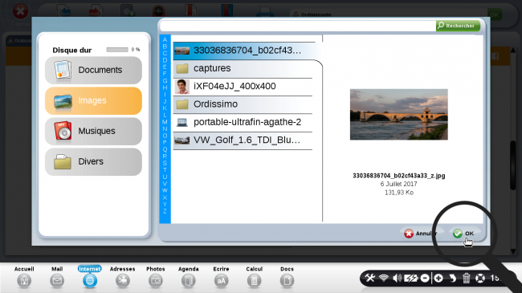Launch the Photos app from dock
Viewport: 522px width, 293px height.
click(x=156, y=277)
